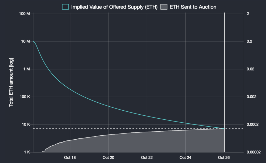
Task: Toggle the Implied Value of Offered Supply series label
Action: (114, 7)
